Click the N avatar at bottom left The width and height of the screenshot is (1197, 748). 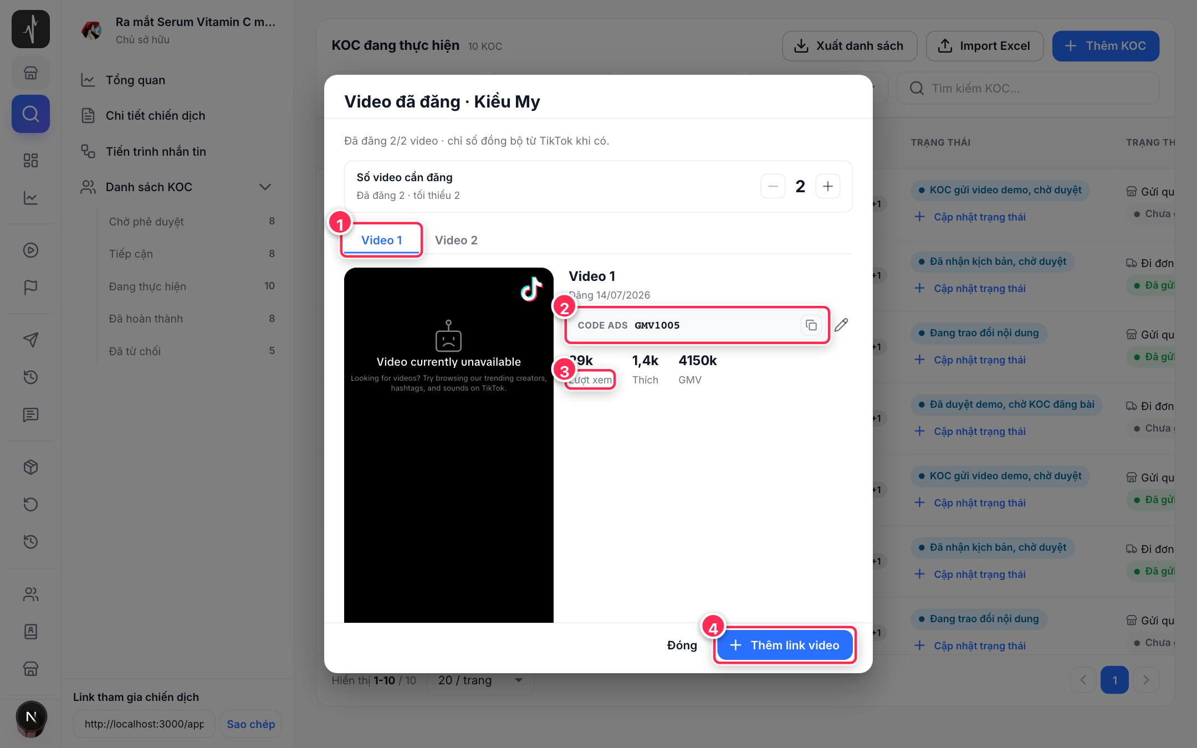click(31, 717)
